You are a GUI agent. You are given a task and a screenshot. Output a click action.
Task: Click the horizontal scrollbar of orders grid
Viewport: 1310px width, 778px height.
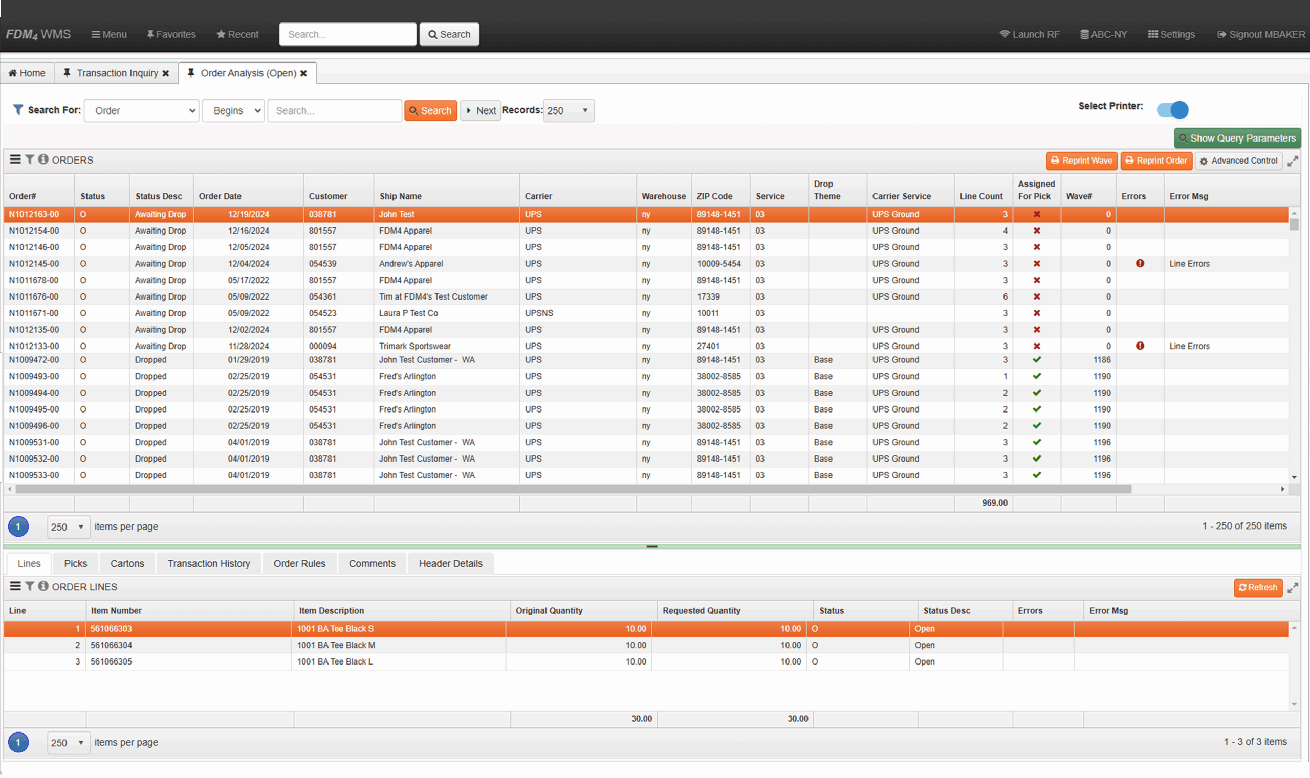click(572, 489)
